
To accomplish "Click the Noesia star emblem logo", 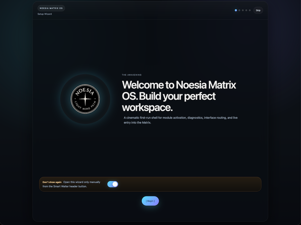I will pyautogui.click(x=85, y=99).
